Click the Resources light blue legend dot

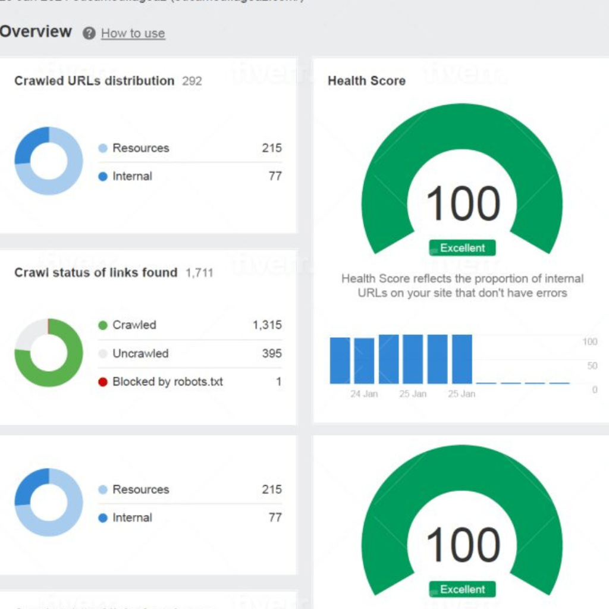tap(103, 148)
